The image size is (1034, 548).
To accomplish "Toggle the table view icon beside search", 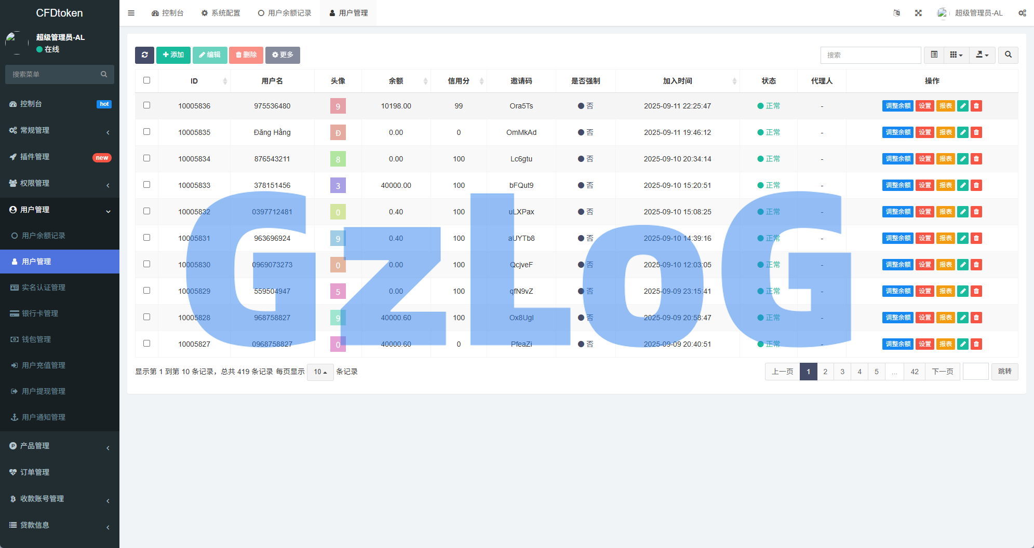I will (934, 55).
